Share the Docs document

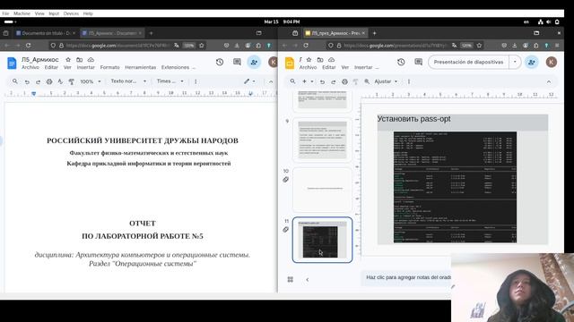tap(254, 62)
